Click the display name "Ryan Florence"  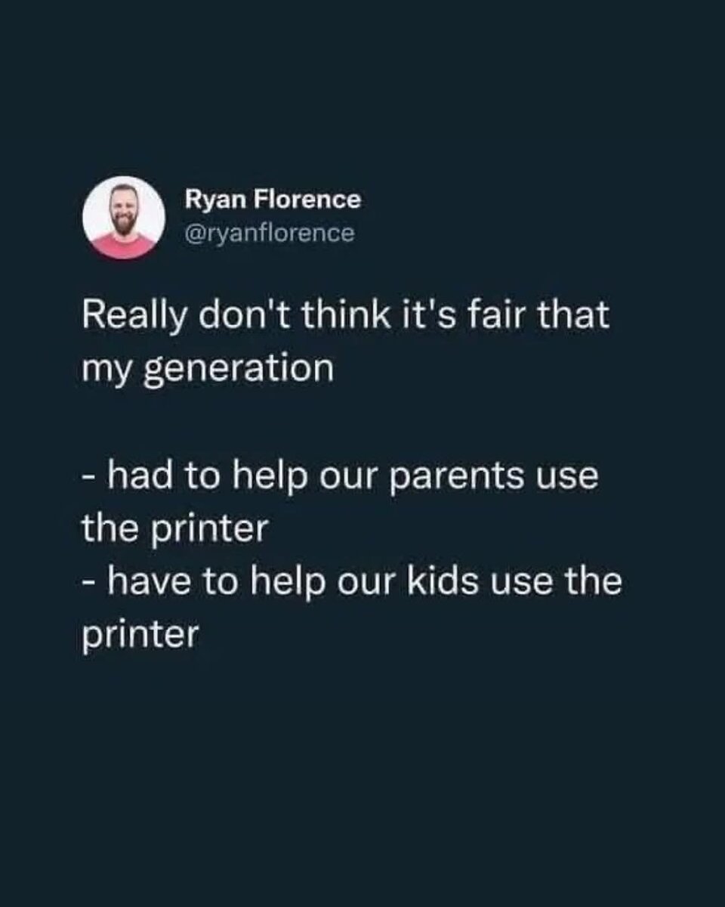(273, 200)
